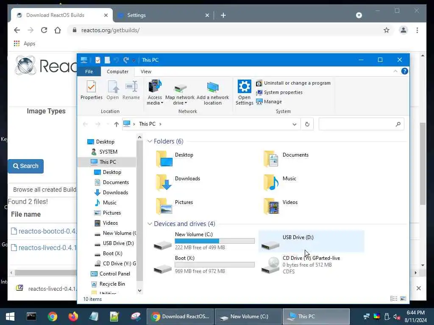Go up one folder level arrow
The height and width of the screenshot is (325, 434).
(116, 124)
